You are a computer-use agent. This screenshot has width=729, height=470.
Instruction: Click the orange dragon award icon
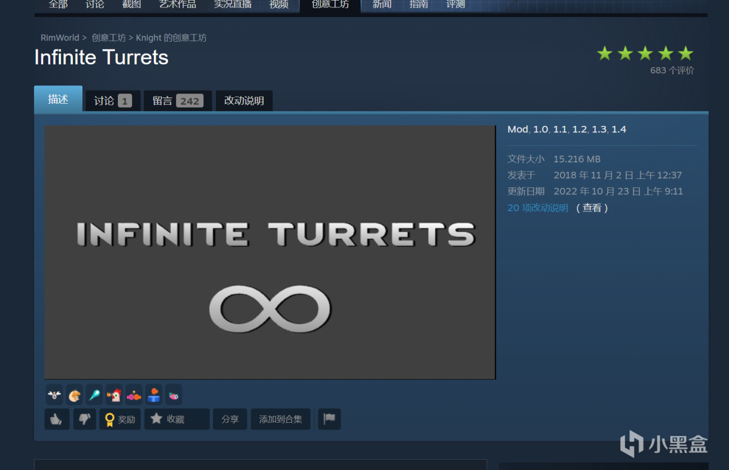click(x=75, y=394)
